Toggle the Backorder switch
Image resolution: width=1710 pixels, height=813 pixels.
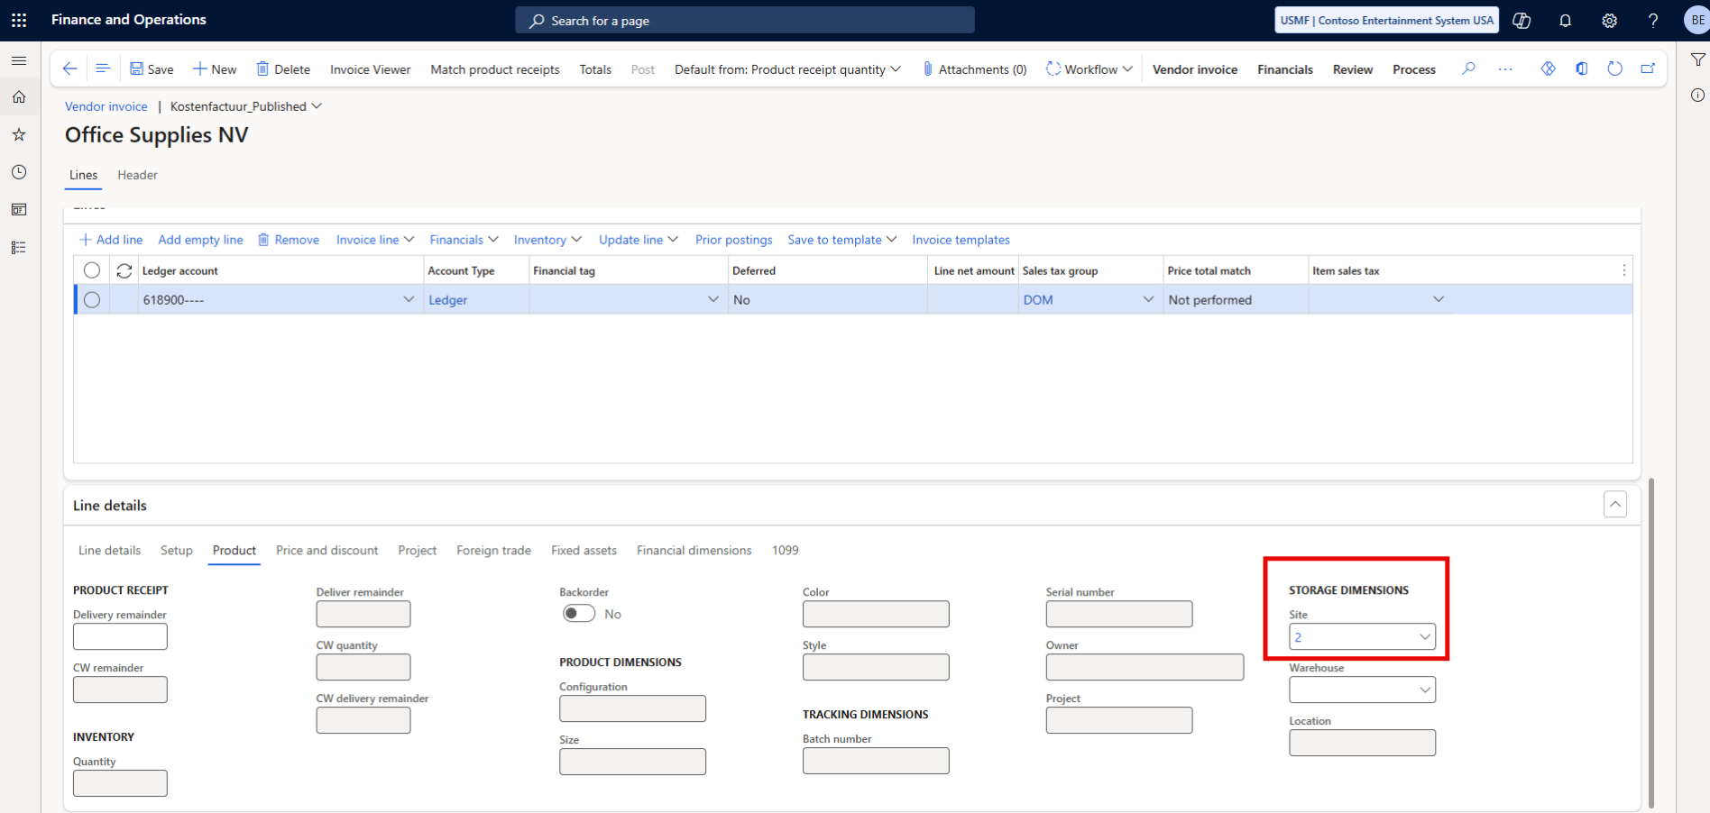click(x=579, y=614)
